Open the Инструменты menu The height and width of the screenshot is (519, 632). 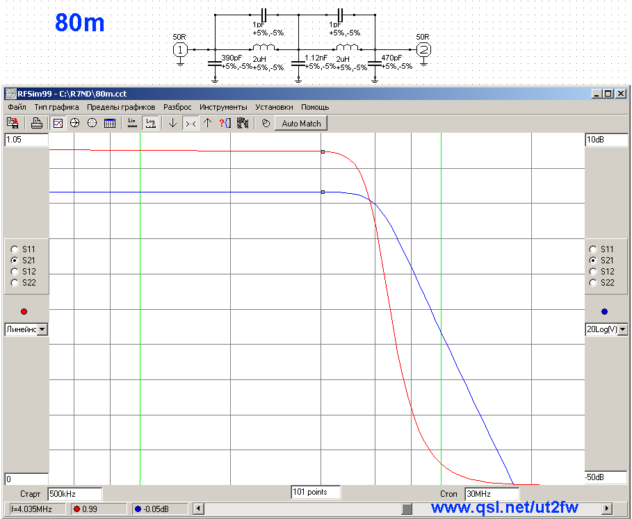tap(223, 107)
